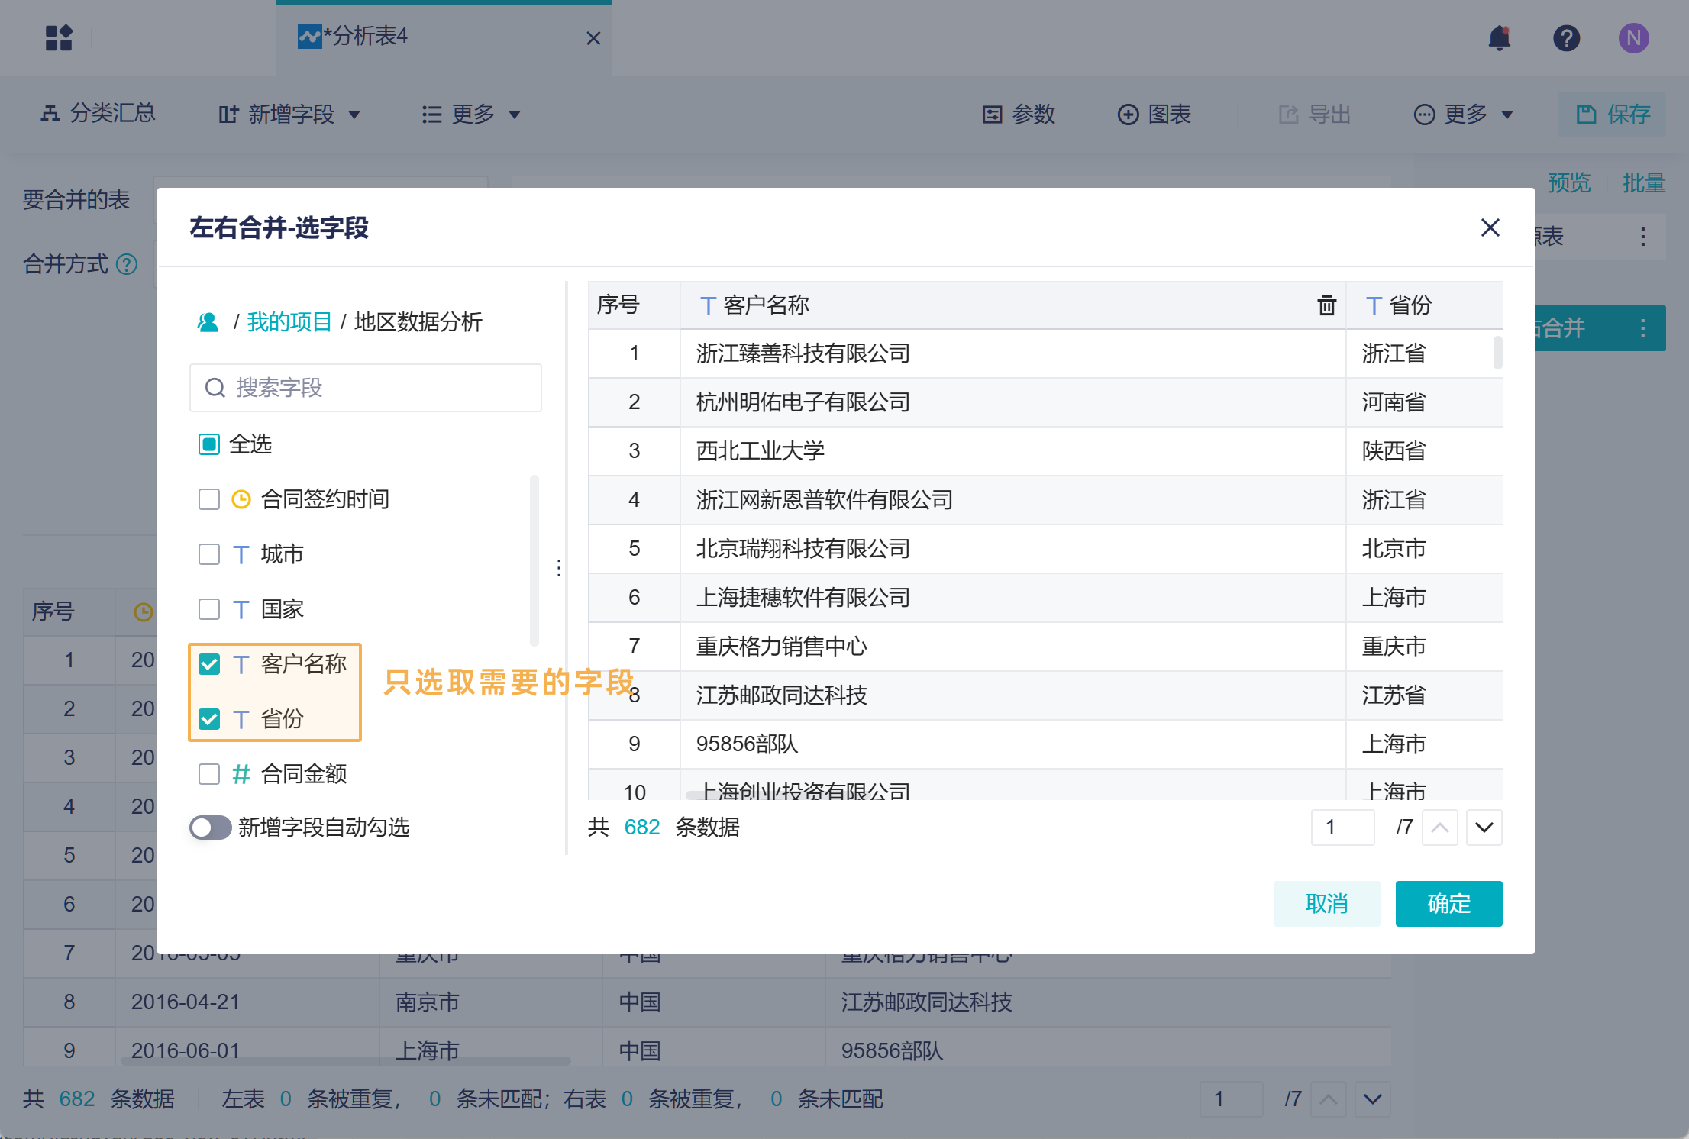Click the 搜索字段 search input
Image resolution: width=1689 pixels, height=1139 pixels.
[367, 388]
